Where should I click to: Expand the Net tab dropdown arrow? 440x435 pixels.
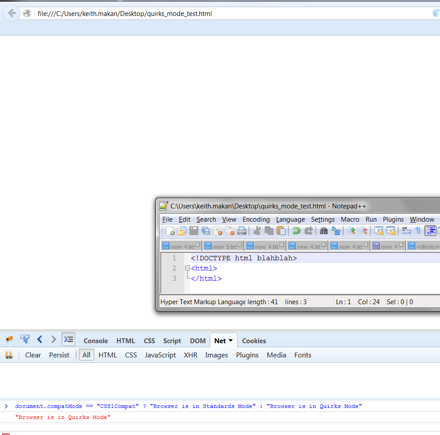[x=231, y=341]
